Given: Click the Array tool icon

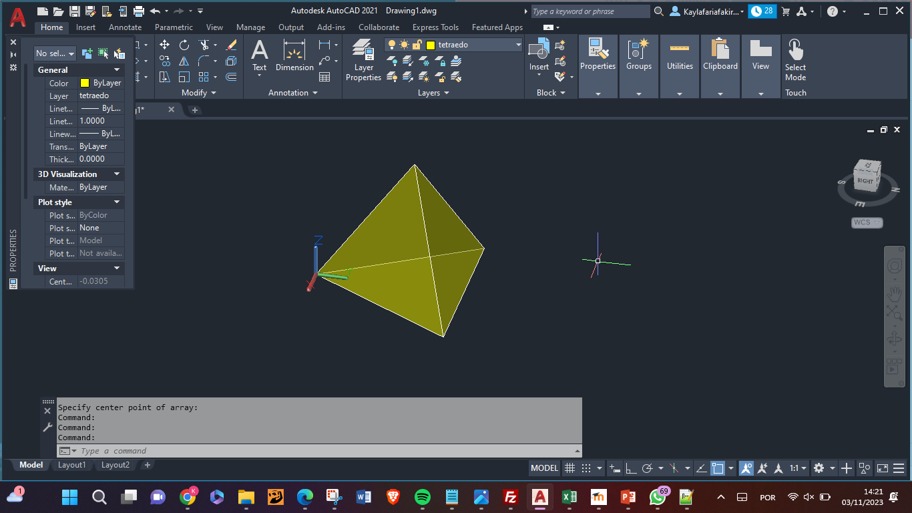Looking at the screenshot, I should pyautogui.click(x=204, y=77).
